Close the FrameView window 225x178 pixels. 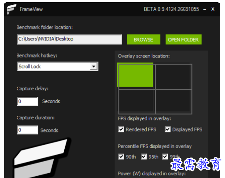click(213, 9)
